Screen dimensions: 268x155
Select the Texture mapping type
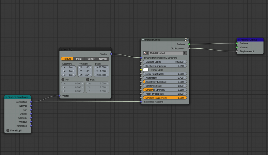point(67,59)
